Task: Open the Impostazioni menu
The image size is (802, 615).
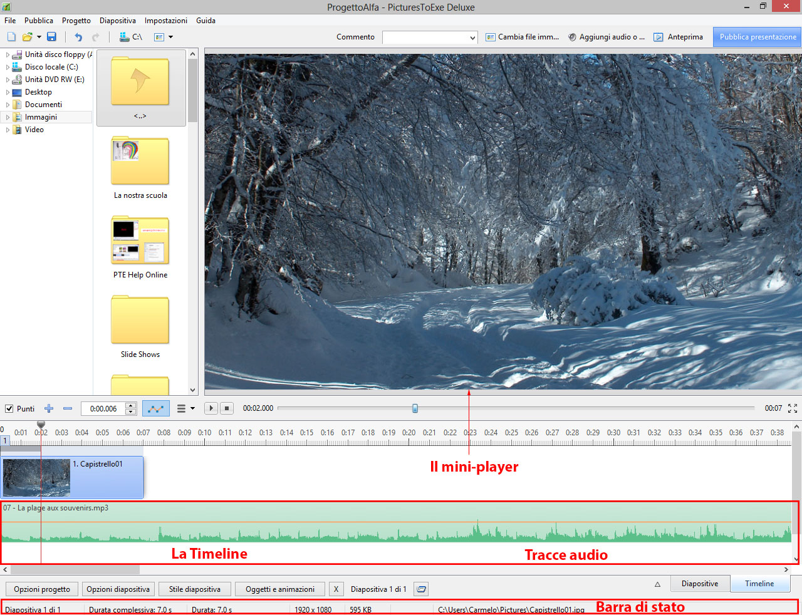Action: (x=166, y=21)
